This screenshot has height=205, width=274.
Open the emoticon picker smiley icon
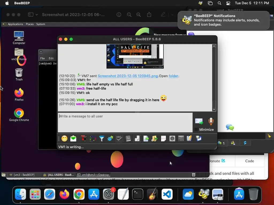tap(64, 139)
